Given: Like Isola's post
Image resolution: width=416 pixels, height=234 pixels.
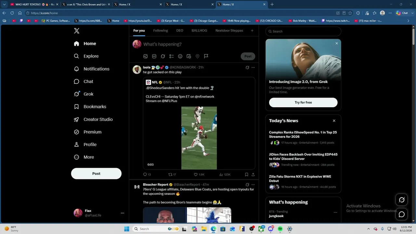Looking at the screenshot, I should coord(199,175).
